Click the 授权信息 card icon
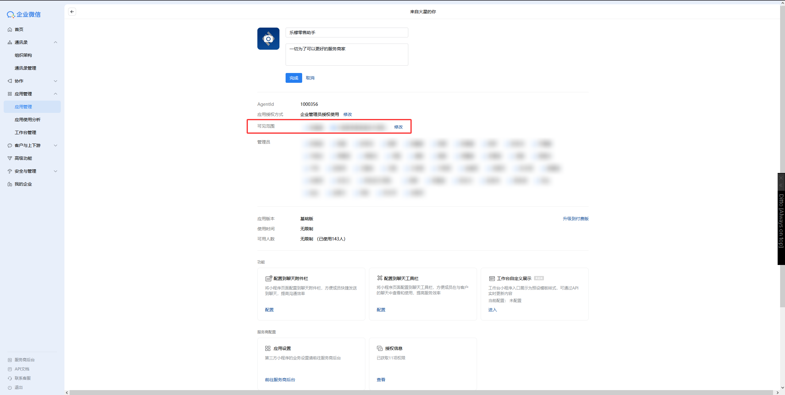This screenshot has height=395, width=785. coord(379,348)
